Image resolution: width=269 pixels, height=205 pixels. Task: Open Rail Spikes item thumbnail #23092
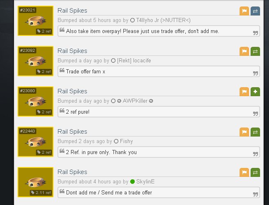(36, 61)
